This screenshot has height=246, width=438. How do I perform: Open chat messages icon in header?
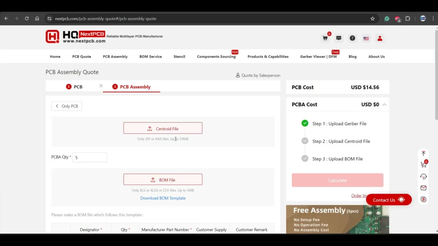[339, 38]
